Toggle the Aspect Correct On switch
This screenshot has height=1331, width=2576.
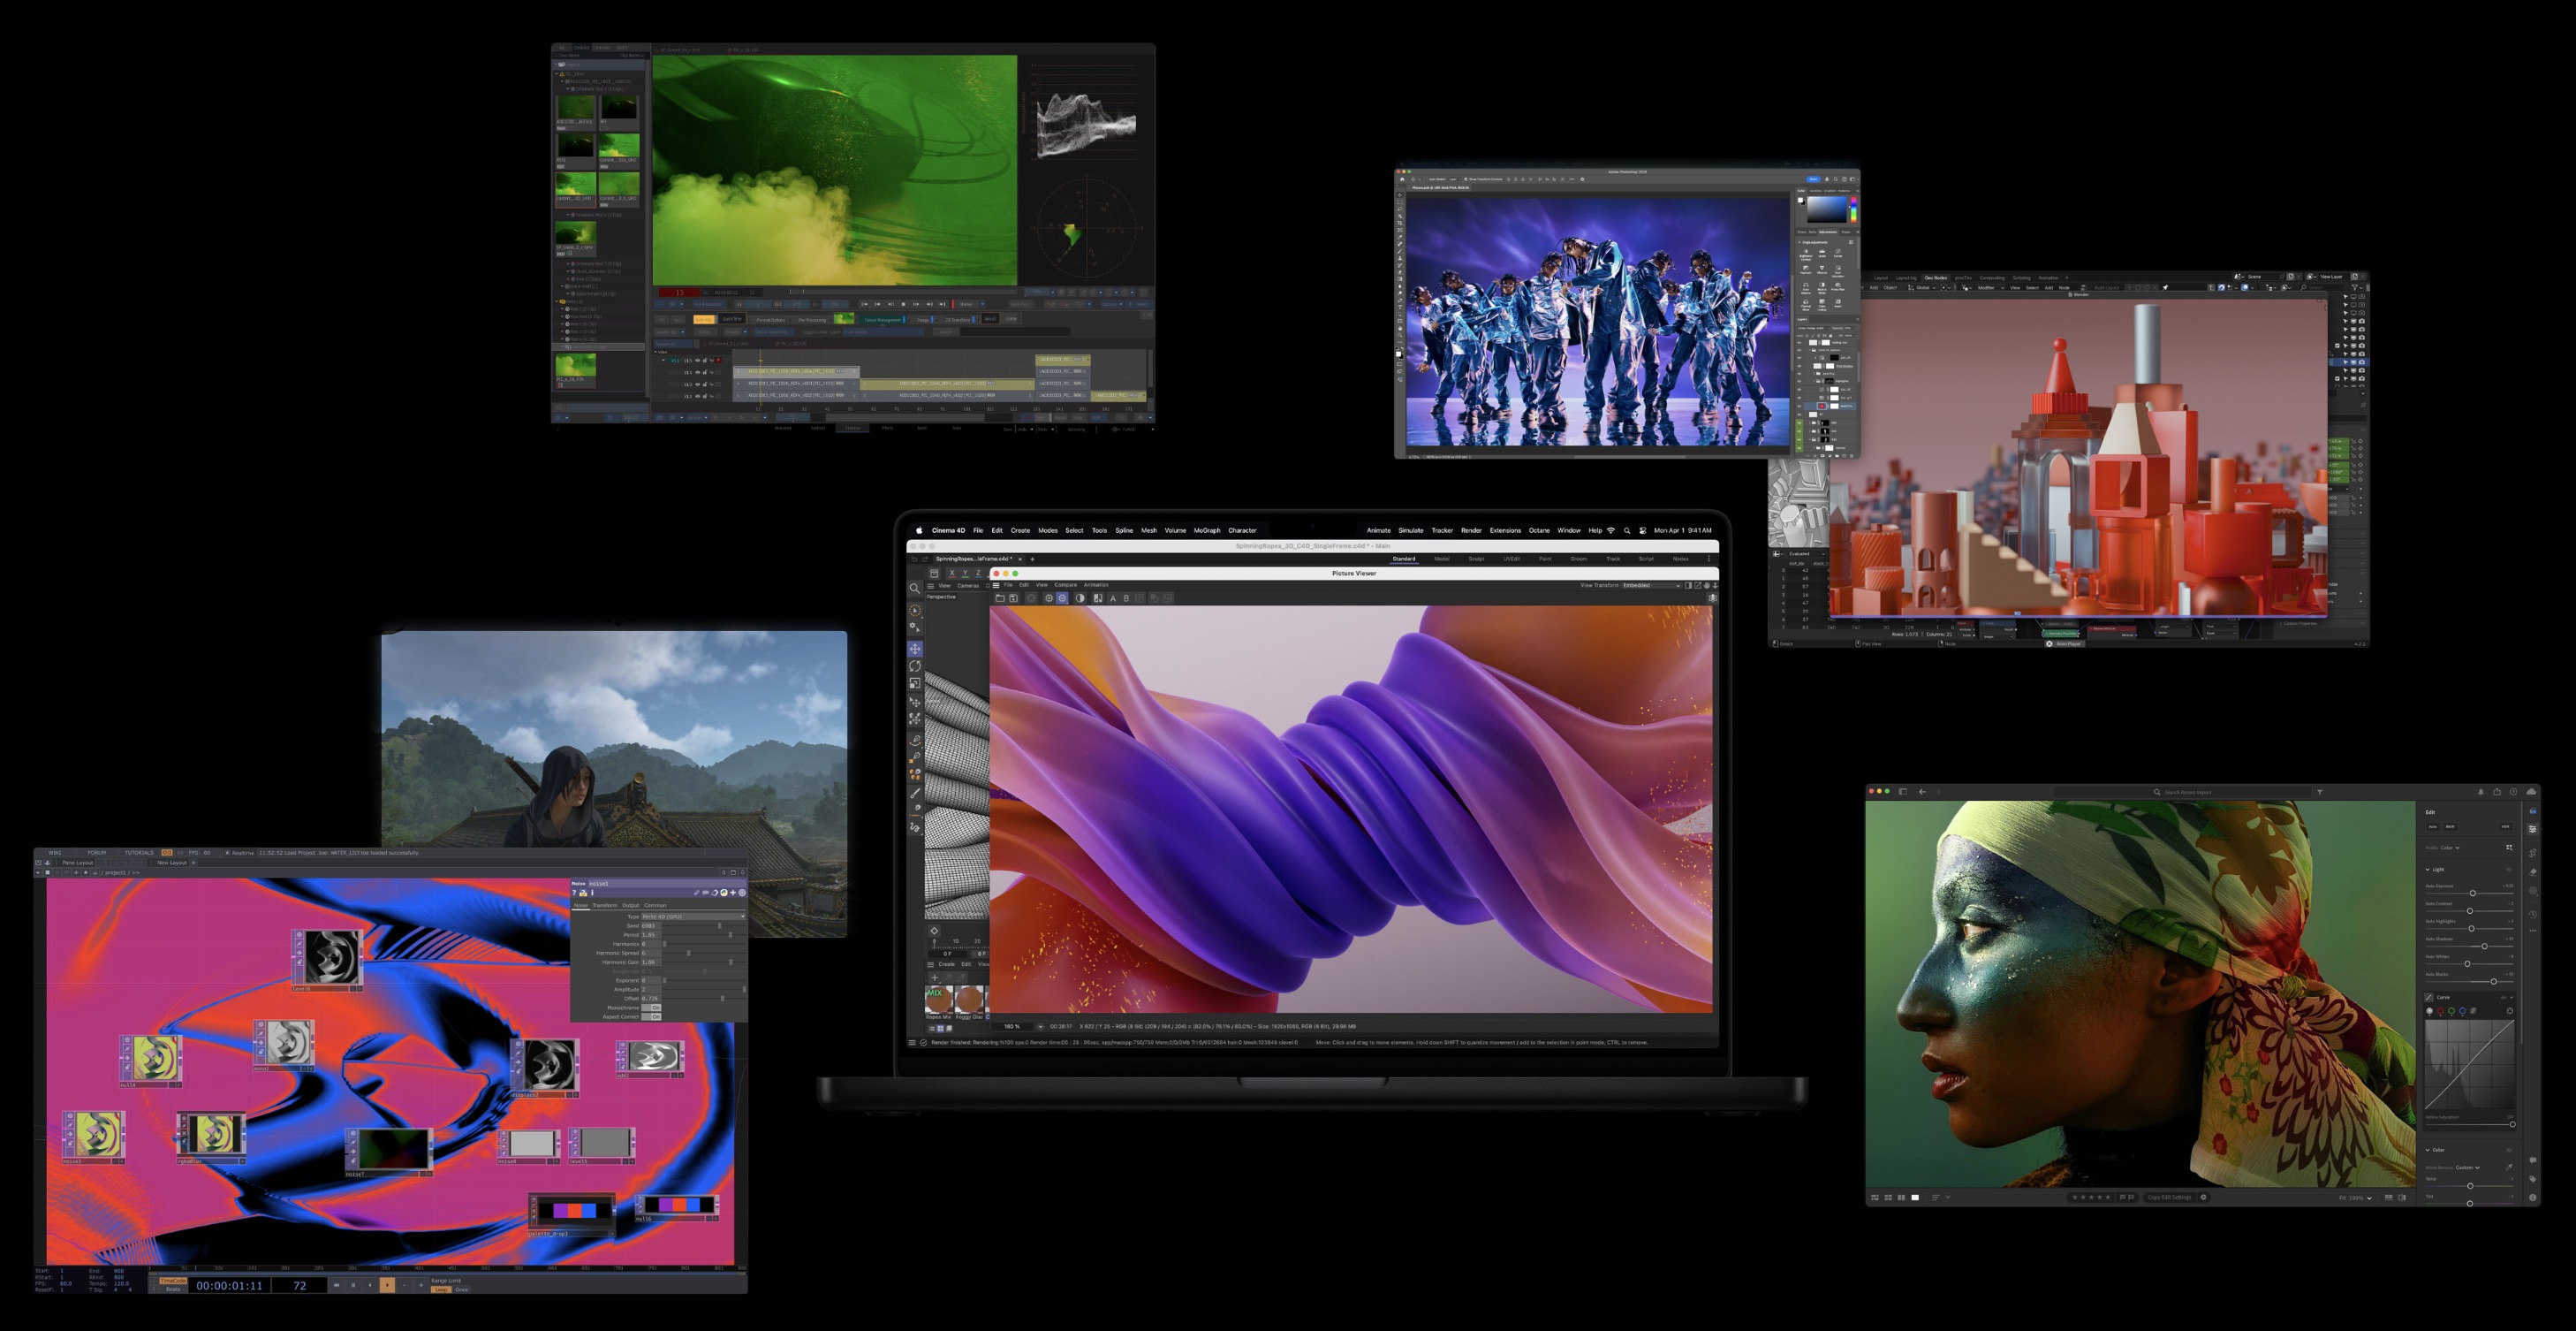(651, 1016)
